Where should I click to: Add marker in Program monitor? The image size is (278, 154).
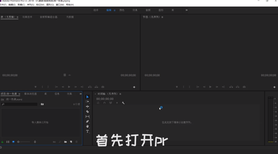pyautogui.click(x=177, y=87)
